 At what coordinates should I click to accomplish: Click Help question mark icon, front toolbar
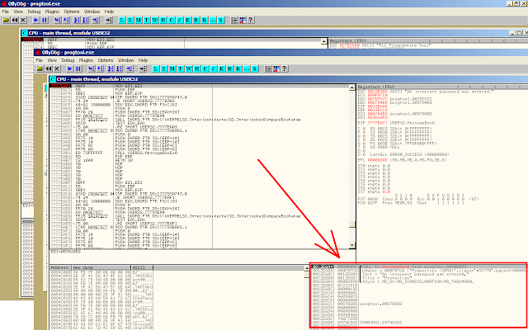pyautogui.click(x=285, y=68)
